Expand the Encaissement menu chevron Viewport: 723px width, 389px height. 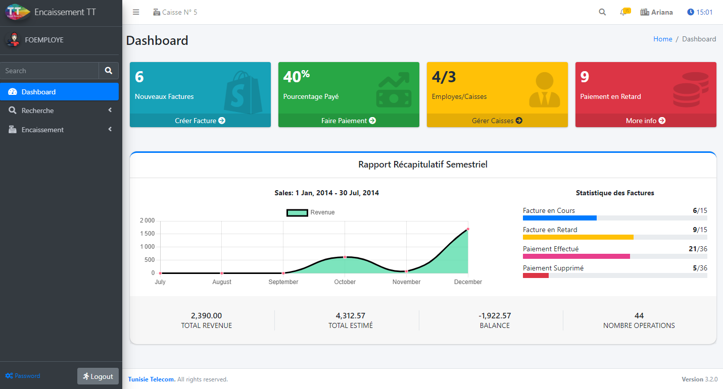(x=110, y=129)
